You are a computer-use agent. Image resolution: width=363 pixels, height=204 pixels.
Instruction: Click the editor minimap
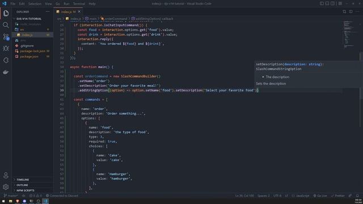[349, 35]
